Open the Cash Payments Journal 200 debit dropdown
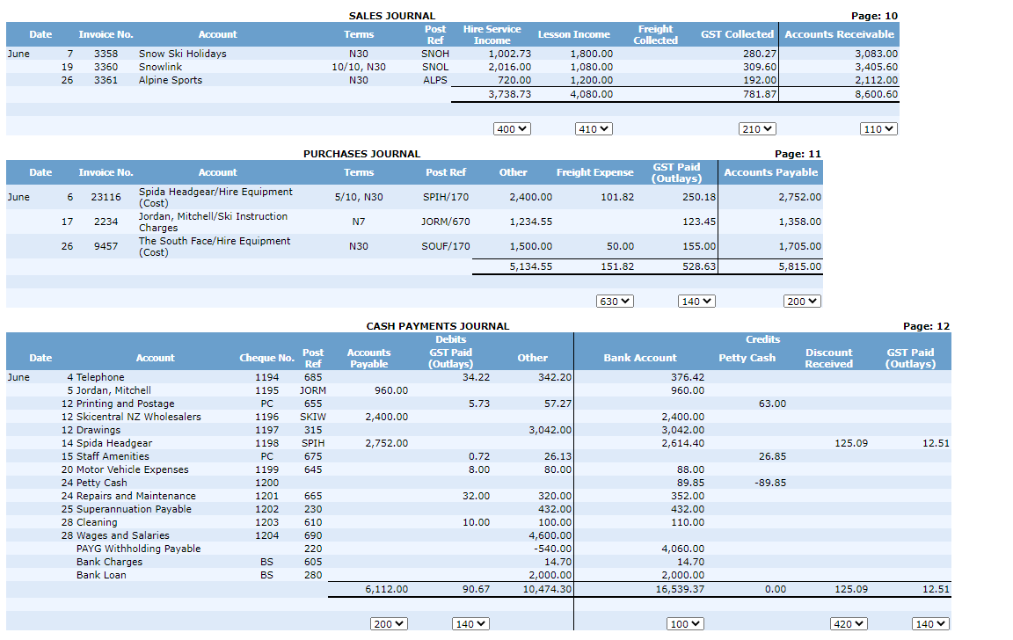 tap(389, 623)
